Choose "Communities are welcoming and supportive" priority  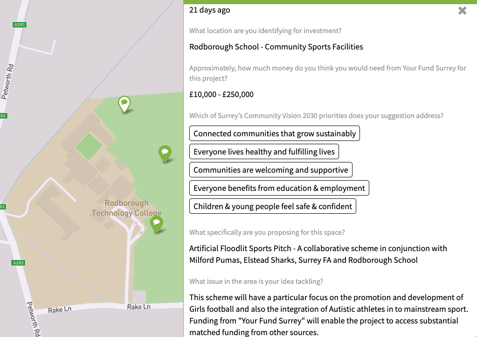270,170
